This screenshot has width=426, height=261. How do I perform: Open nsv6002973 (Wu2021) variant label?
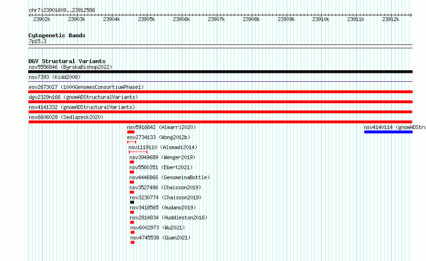157,228
